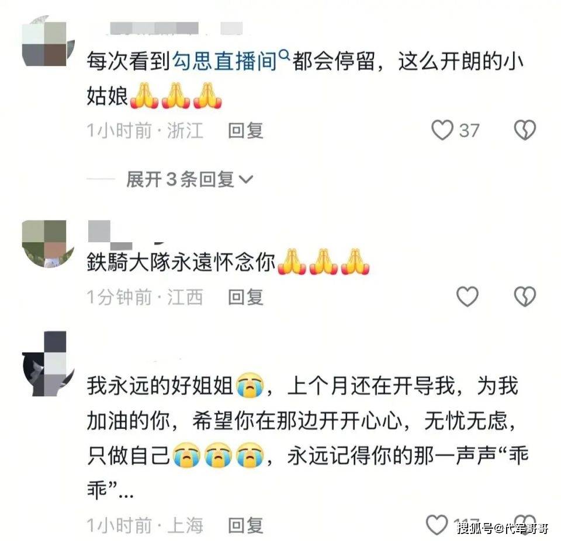This screenshot has width=561, height=541.
Task: Reply to the Shanghai comment
Action: [246, 525]
